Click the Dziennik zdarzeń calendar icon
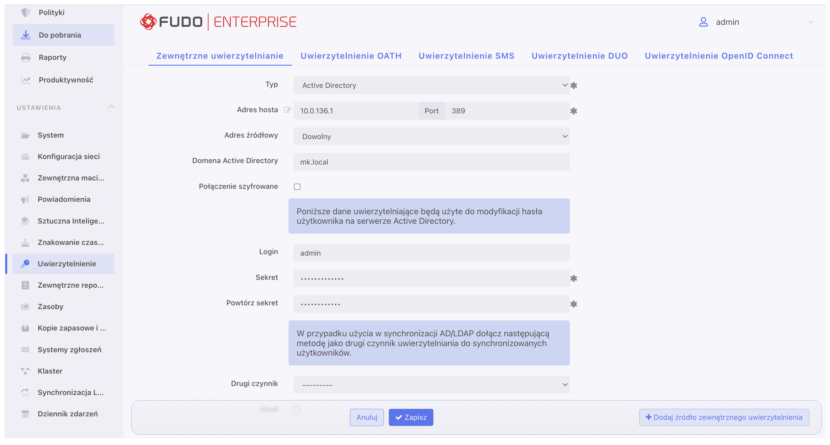Screen dimensions: 830x445 pos(25,414)
